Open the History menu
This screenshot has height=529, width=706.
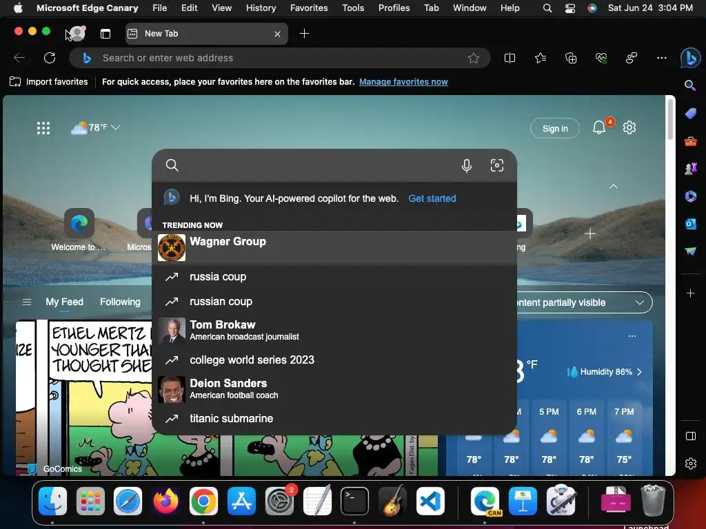(261, 8)
